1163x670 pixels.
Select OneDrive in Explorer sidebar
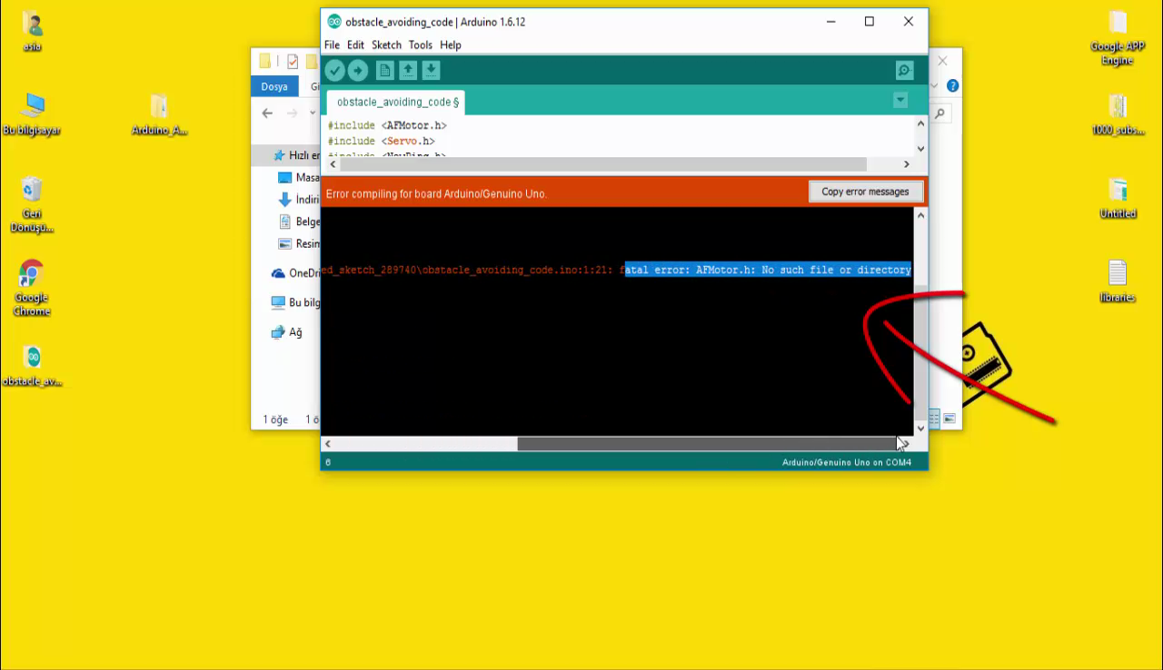click(x=296, y=273)
